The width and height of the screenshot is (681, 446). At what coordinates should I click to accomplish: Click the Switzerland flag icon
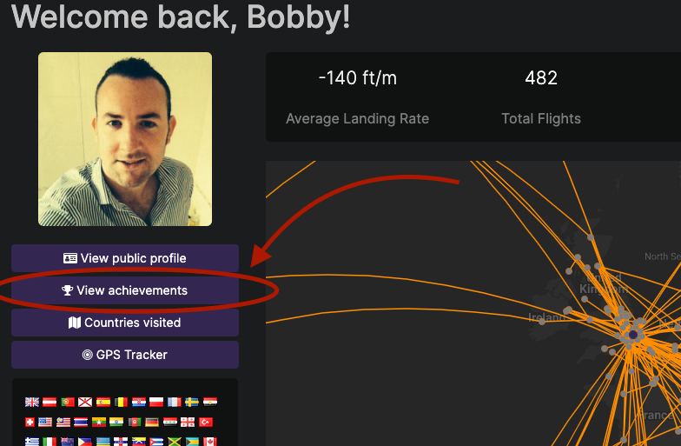coord(30,423)
